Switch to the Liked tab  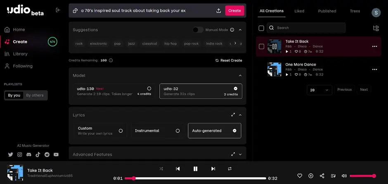point(299,11)
